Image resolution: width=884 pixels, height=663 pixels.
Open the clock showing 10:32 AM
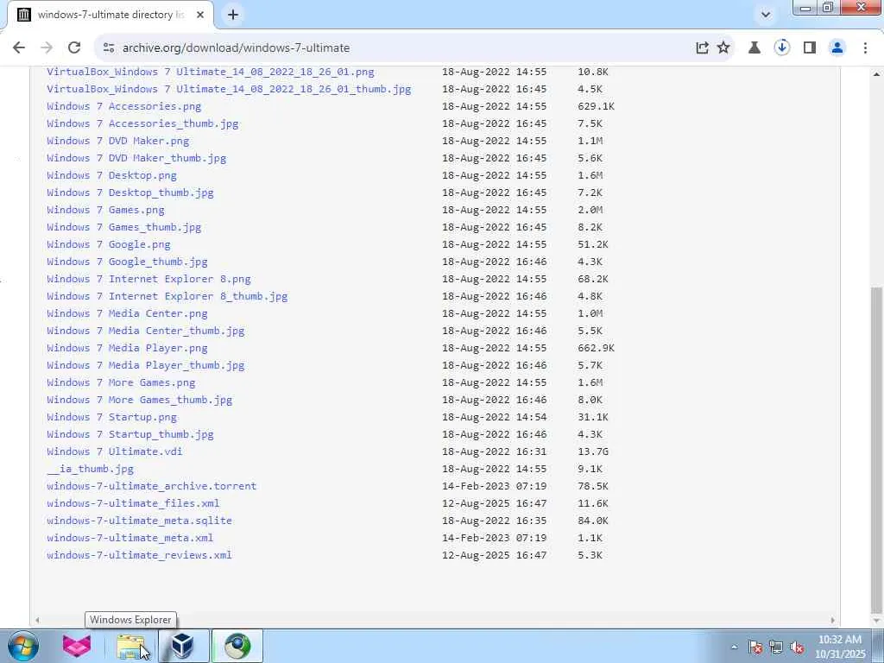(841, 647)
